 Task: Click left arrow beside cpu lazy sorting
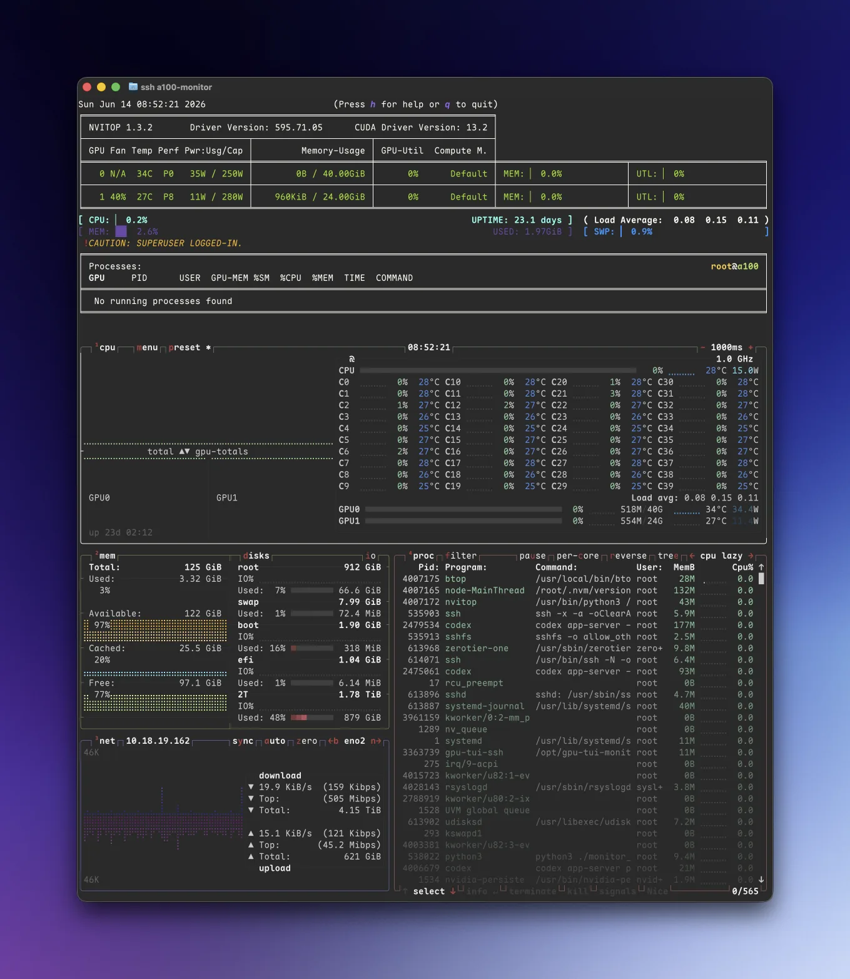(x=692, y=555)
